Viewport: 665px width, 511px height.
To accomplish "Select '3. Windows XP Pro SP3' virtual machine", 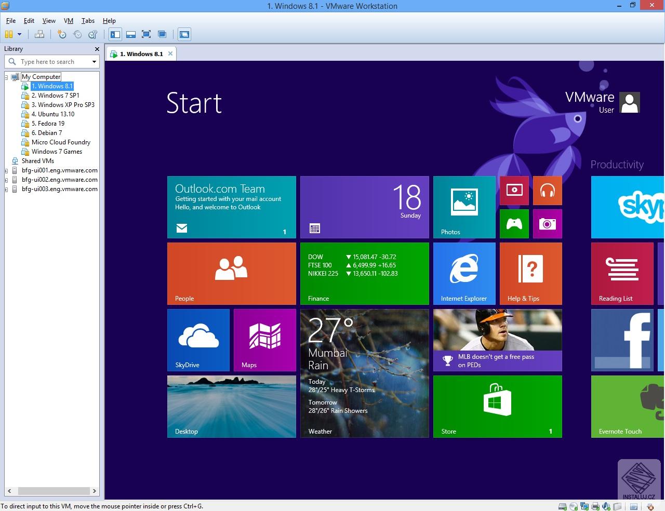I will tap(63, 105).
